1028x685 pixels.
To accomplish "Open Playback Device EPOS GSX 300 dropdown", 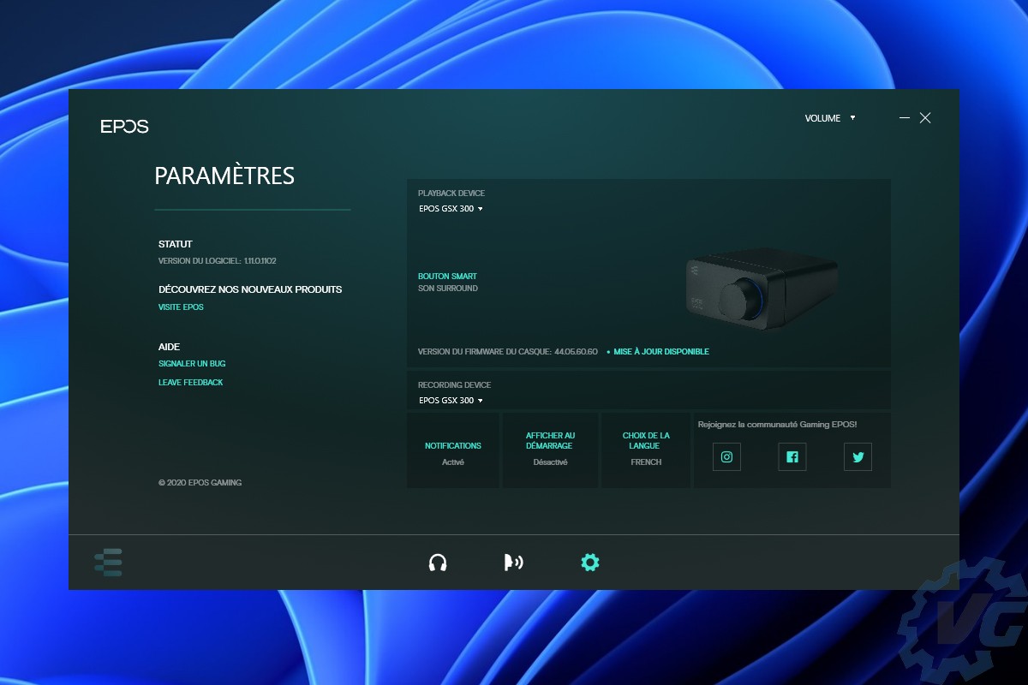I will click(451, 208).
